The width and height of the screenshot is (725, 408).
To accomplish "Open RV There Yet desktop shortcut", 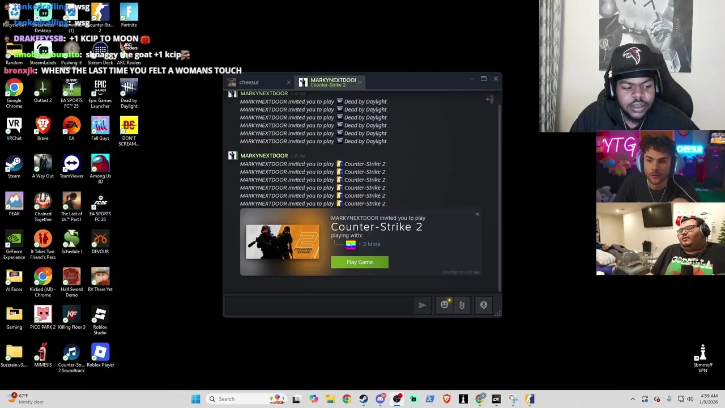I will point(100,280).
